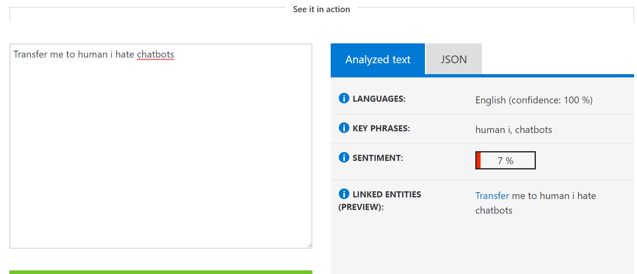Image resolution: width=637 pixels, height=274 pixels.
Task: Click the info icon beside LANGUAGES
Action: click(344, 98)
